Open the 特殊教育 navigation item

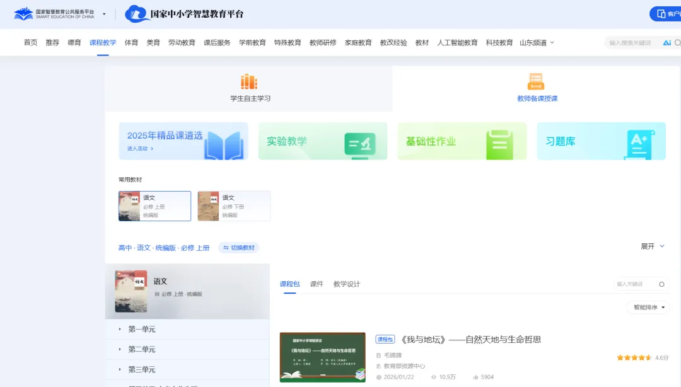pyautogui.click(x=288, y=43)
